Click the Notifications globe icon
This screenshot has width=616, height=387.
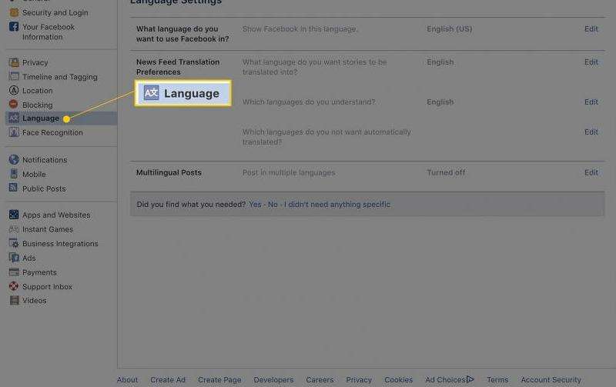point(14,159)
